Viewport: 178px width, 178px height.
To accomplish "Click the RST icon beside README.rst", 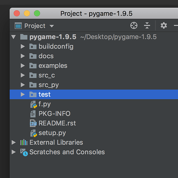I will [x=33, y=123].
